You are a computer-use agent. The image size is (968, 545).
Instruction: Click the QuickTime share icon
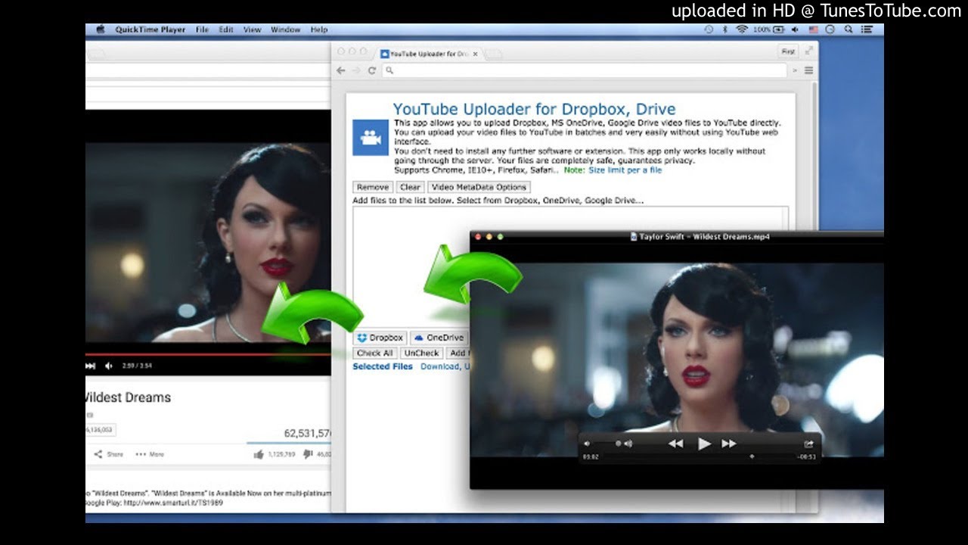808,444
